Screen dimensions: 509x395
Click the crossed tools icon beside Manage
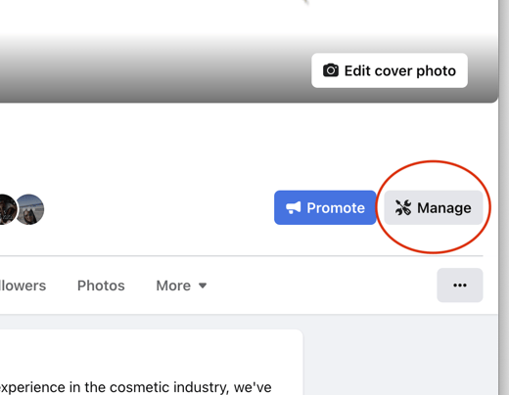tap(403, 207)
